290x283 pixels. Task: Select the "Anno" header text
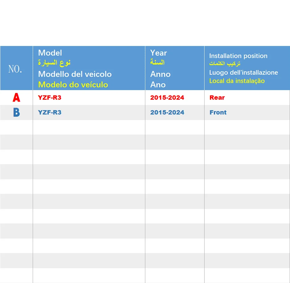pyautogui.click(x=160, y=74)
